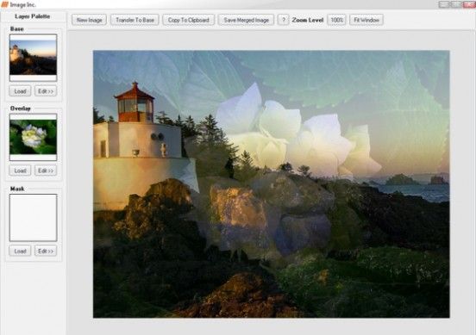Click Transfer To Base button
This screenshot has height=335, width=476.
135,20
